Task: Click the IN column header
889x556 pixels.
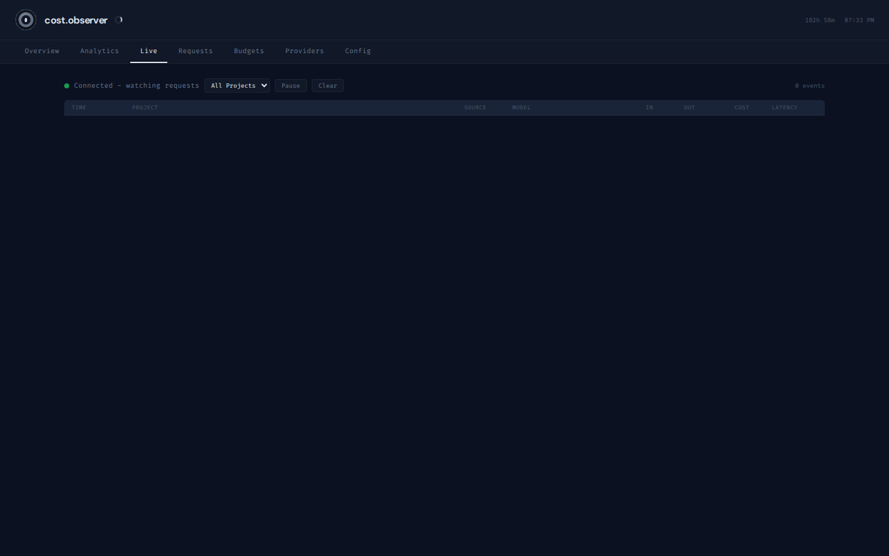Action: click(649, 107)
